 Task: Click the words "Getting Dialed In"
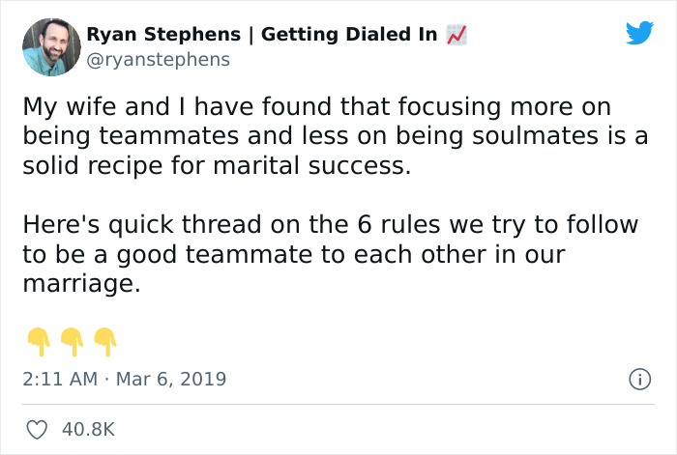349,35
